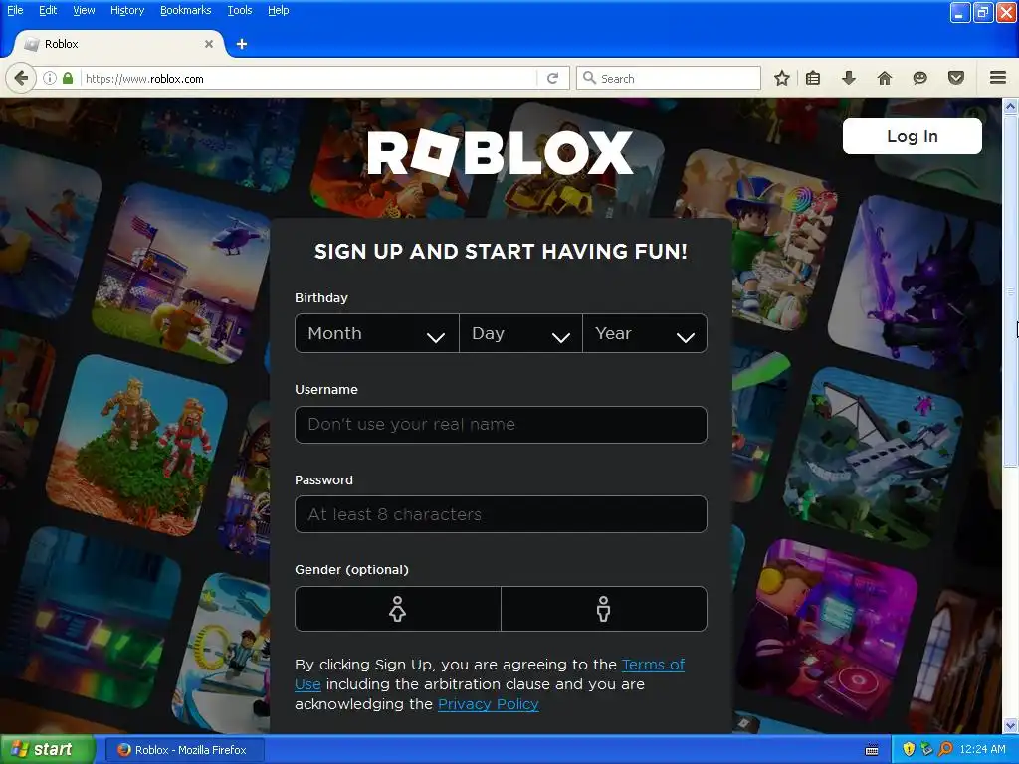The height and width of the screenshot is (764, 1019).
Task: Click the security shield tray icon
Action: [x=909, y=750]
